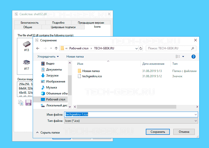Go up one folder level with the up arrow
209x148 pixels.
tap(56, 48)
